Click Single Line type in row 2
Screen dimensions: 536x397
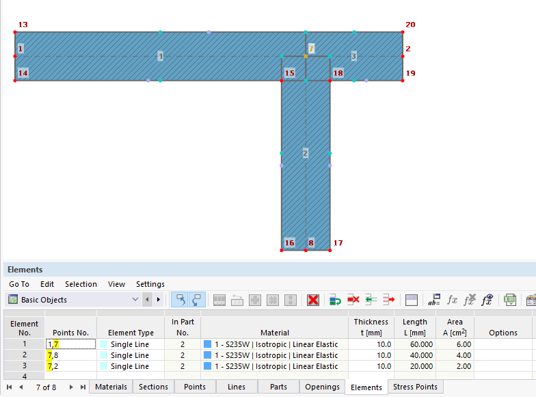pyautogui.click(x=130, y=355)
